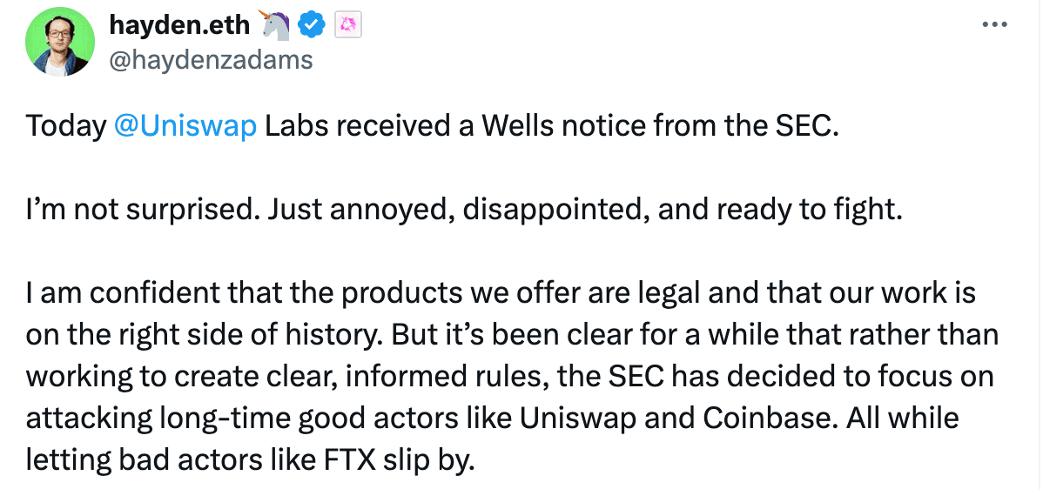Open hayden.eth's profile picture avatar
This screenshot has width=1043, height=489.
pyautogui.click(x=60, y=42)
